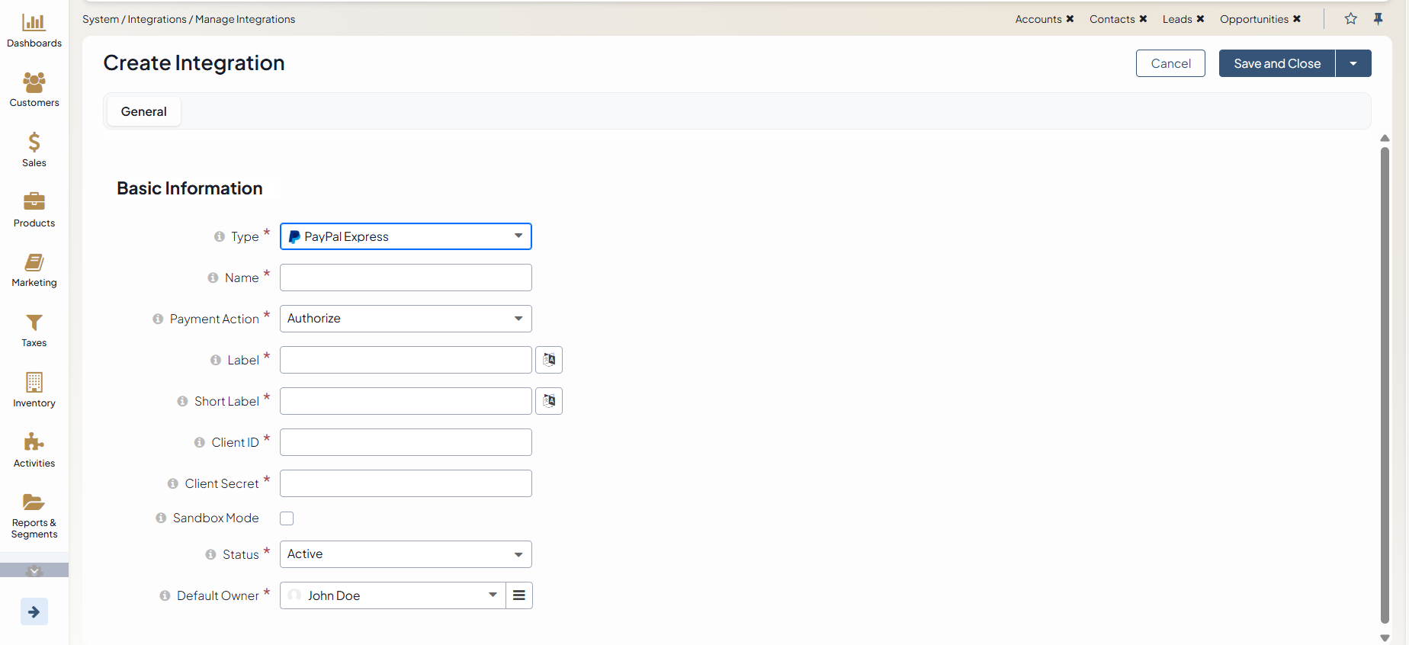Click the Customers sidebar icon

point(34,82)
